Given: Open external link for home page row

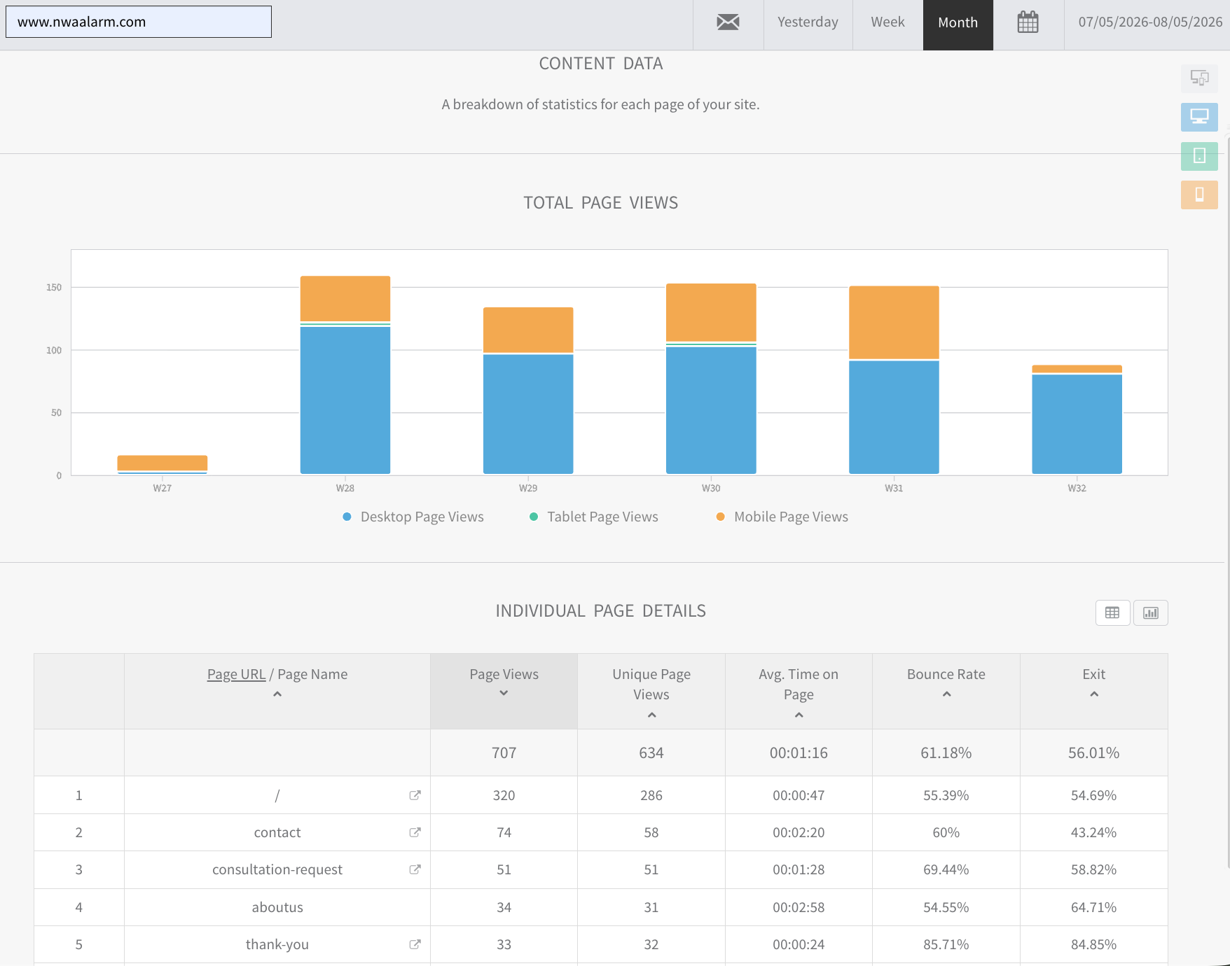Looking at the screenshot, I should point(415,795).
